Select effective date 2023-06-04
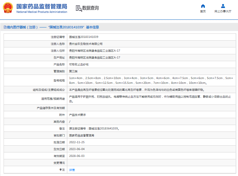The height and width of the screenshot is (176, 238). (77, 149)
